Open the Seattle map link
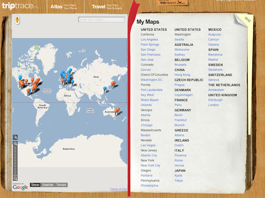 [x=179, y=40]
